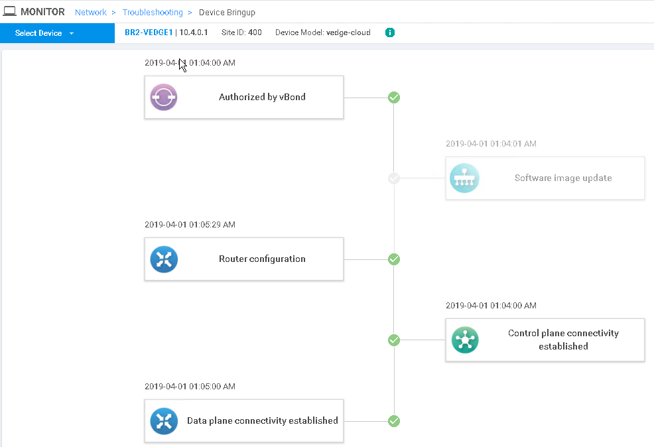The height and width of the screenshot is (447, 654).
Task: Click the Authorized by vBond purple icon
Action: 163,97
